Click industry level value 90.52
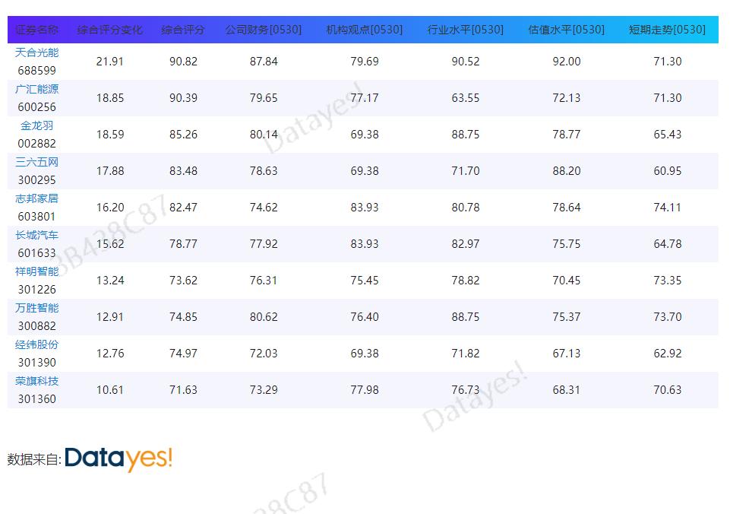The image size is (730, 514). (x=466, y=62)
